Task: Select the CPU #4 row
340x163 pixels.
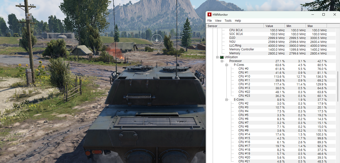Action: (x=271, y=111)
